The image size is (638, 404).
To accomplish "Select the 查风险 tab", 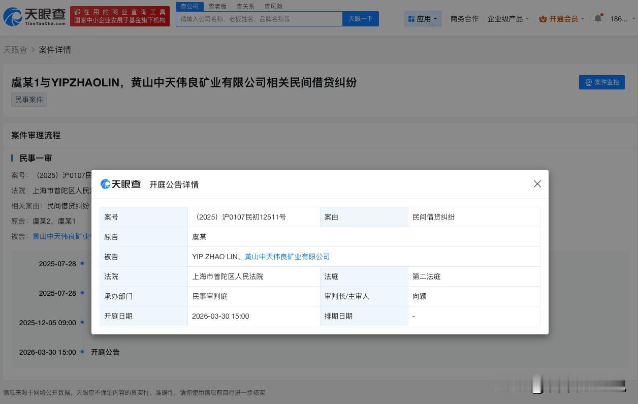I will point(273,6).
